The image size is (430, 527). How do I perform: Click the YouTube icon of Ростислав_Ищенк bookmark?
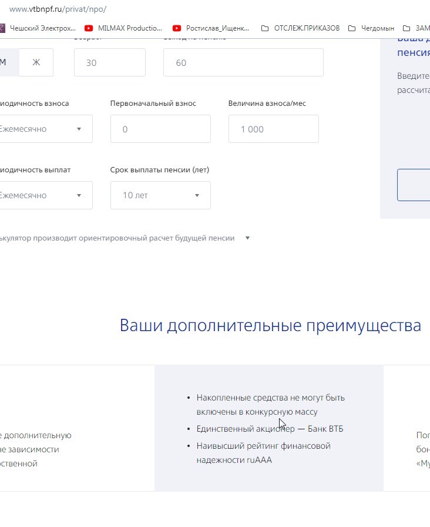[x=177, y=28]
